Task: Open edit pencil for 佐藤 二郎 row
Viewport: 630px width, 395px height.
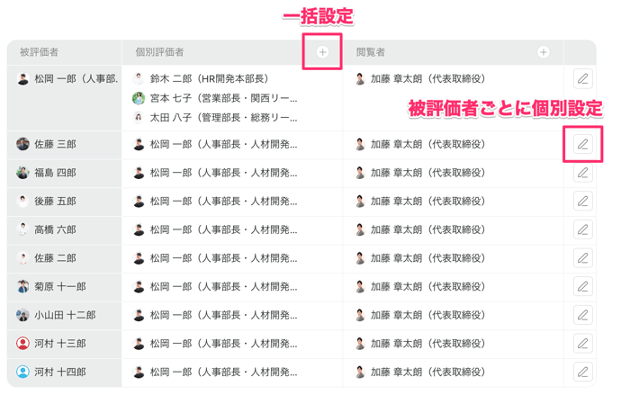Action: point(582,258)
